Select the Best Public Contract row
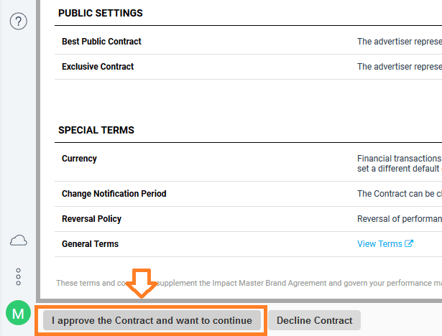Image resolution: width=442 pixels, height=336 pixels. (x=248, y=42)
